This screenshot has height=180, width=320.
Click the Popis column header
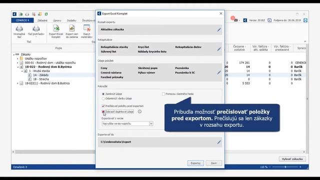coord(58,48)
